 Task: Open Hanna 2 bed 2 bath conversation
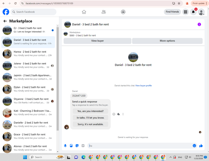(28, 54)
